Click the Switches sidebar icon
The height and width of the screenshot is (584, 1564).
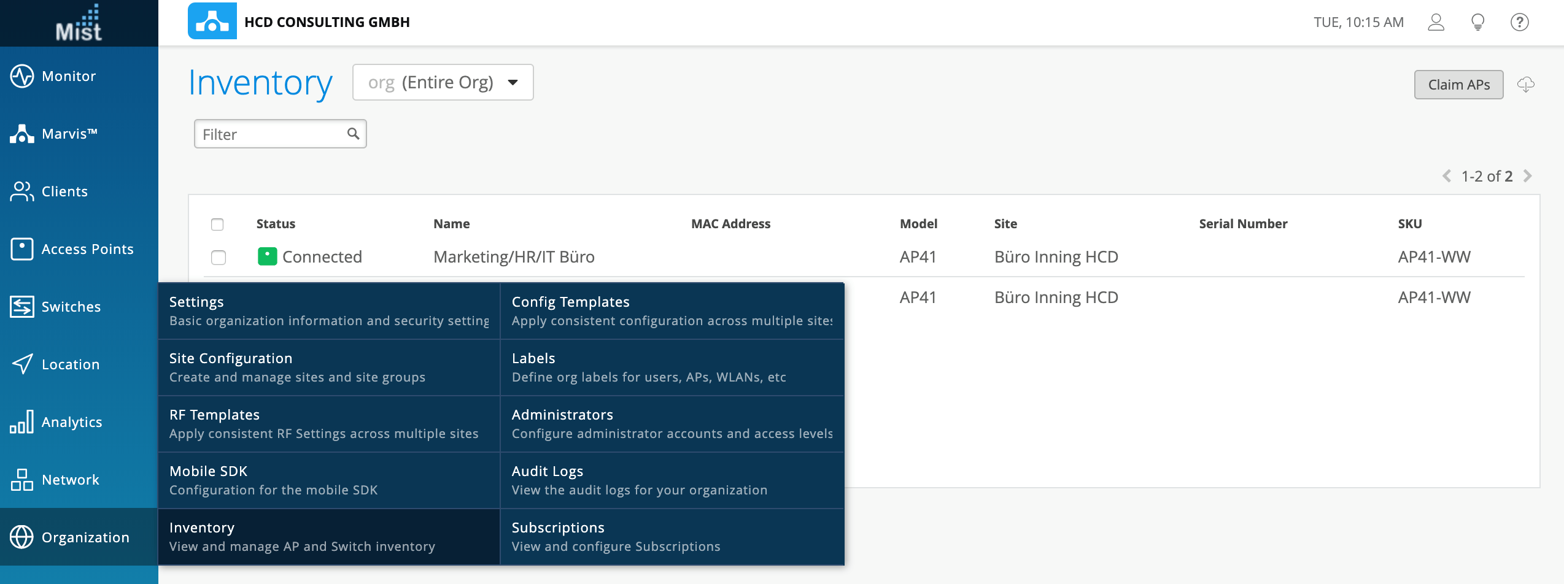click(22, 307)
